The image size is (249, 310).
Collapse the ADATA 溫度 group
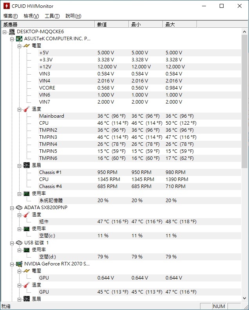pos(19,215)
